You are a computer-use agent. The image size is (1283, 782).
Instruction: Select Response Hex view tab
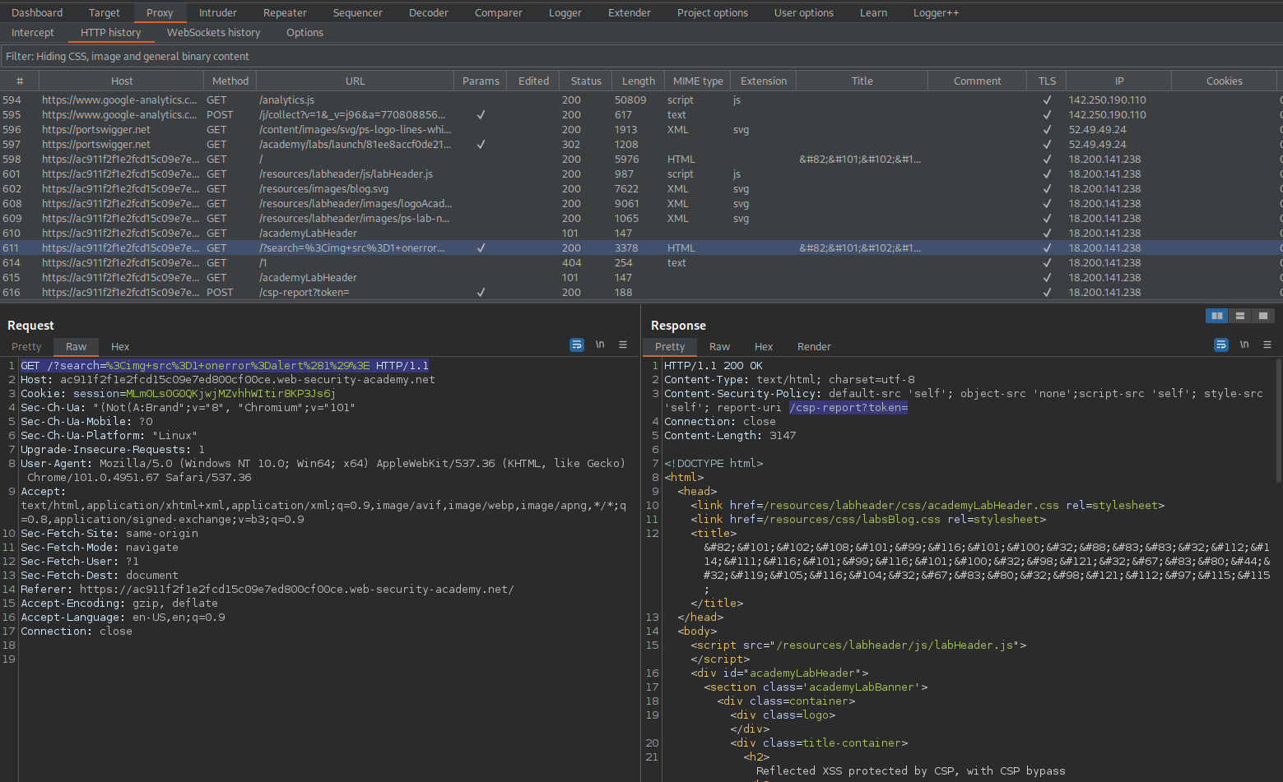click(764, 346)
